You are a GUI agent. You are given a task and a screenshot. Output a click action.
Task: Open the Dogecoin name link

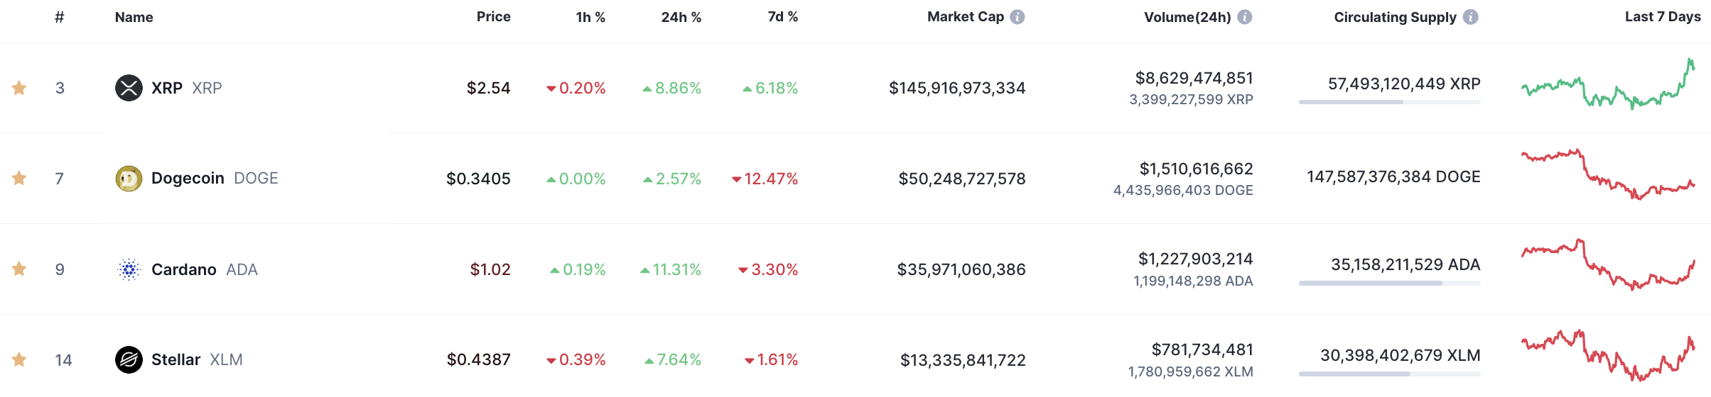pyautogui.click(x=188, y=179)
